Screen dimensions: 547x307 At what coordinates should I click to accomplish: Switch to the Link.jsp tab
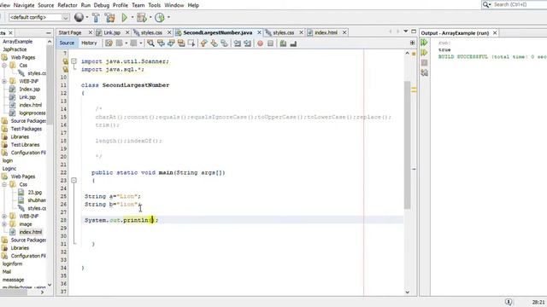(112, 32)
